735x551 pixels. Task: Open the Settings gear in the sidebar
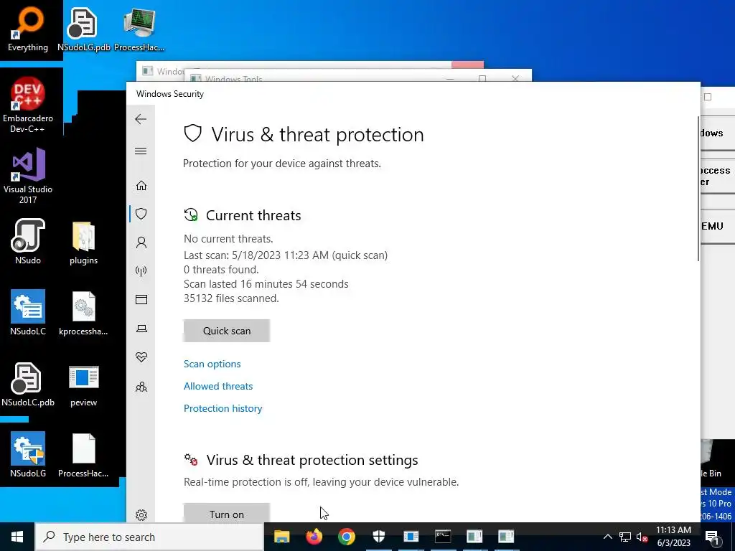pos(141,515)
